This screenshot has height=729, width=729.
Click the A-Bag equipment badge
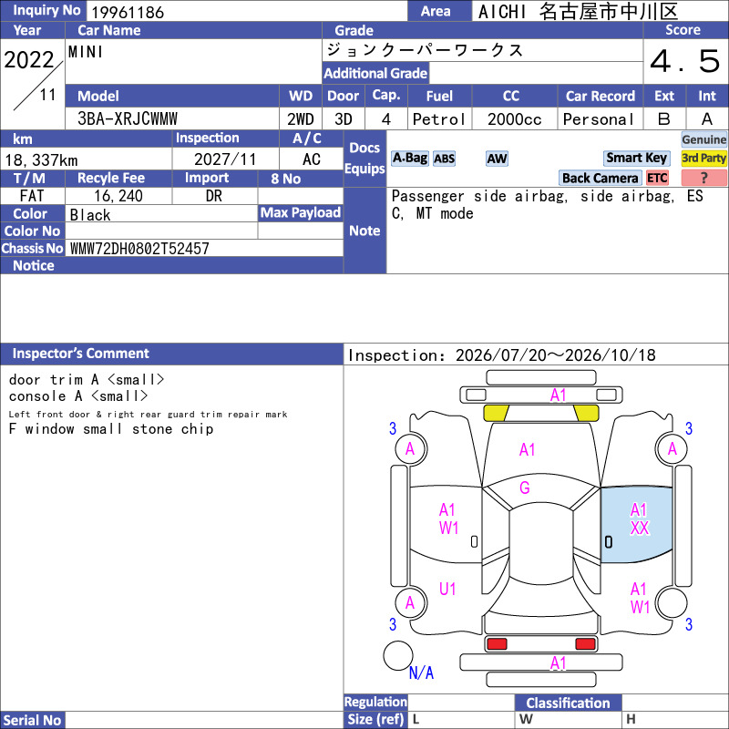409,158
